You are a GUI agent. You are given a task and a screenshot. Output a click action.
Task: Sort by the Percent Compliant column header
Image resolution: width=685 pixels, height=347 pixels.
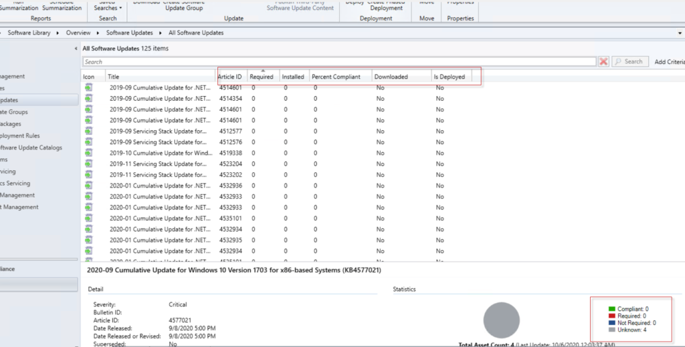pyautogui.click(x=340, y=77)
